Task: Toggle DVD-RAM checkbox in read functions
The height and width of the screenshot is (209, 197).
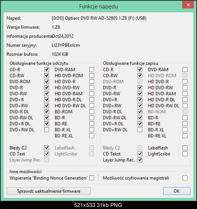Action: coord(92,70)
